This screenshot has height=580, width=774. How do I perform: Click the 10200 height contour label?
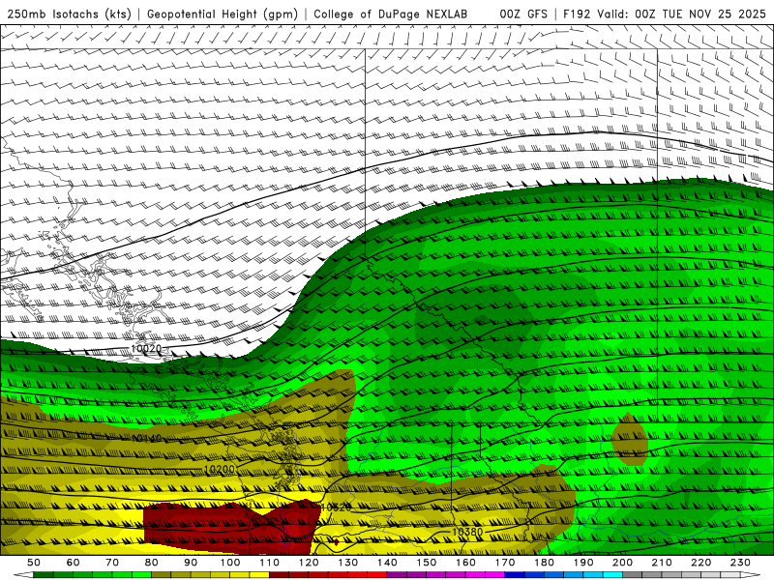[220, 469]
